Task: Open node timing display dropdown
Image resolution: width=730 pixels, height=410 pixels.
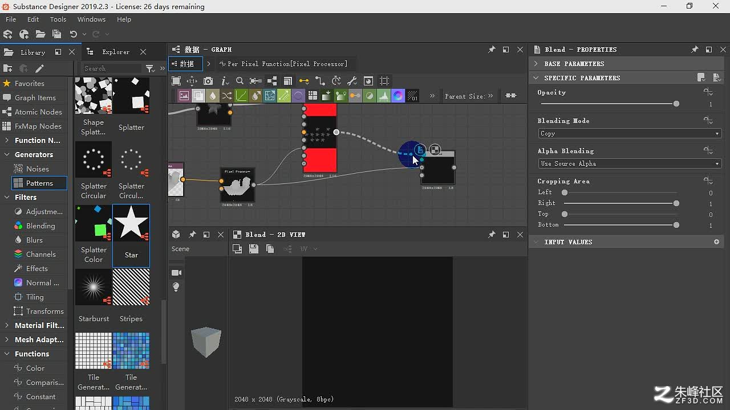Action: (336, 81)
